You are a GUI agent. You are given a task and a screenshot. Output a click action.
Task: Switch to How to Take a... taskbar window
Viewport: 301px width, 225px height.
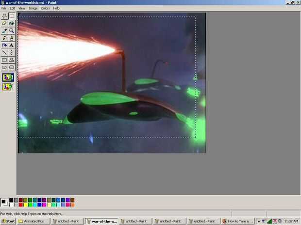[238, 221]
